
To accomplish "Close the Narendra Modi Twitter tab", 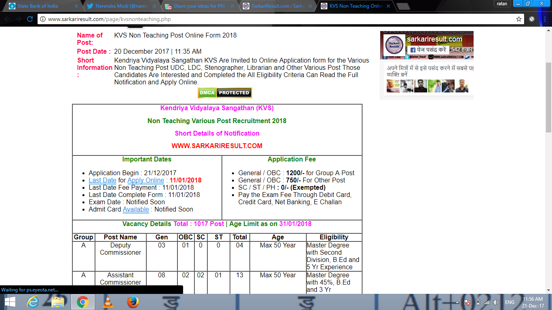I will [154, 6].
